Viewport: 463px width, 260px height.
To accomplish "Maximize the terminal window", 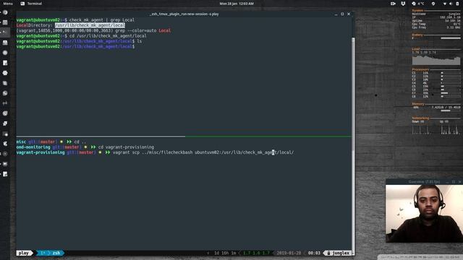I will (x=342, y=14).
